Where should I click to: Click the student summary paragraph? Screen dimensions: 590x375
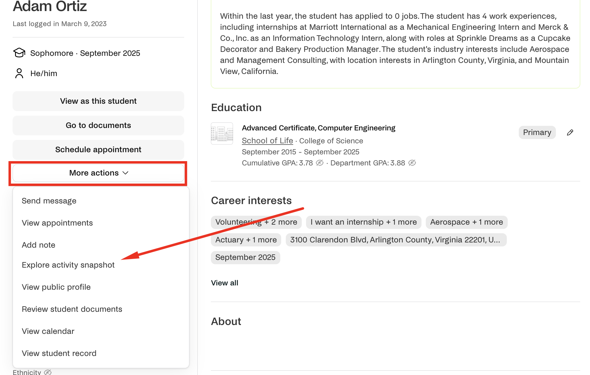coord(395,44)
